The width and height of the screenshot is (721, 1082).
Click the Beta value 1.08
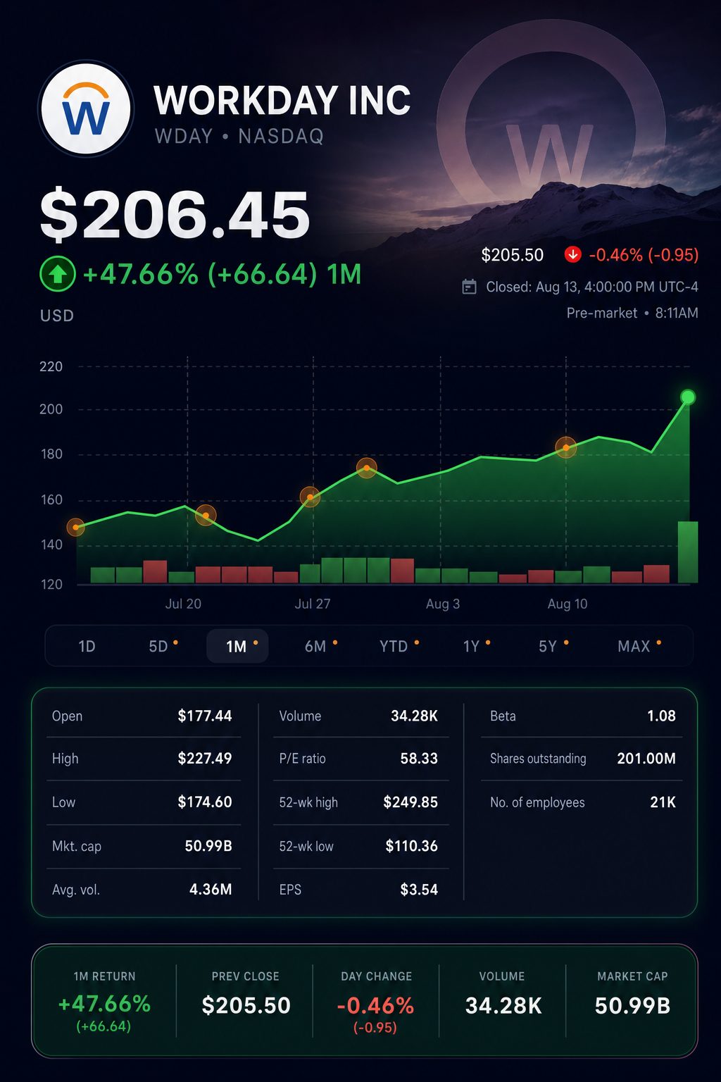point(661,716)
